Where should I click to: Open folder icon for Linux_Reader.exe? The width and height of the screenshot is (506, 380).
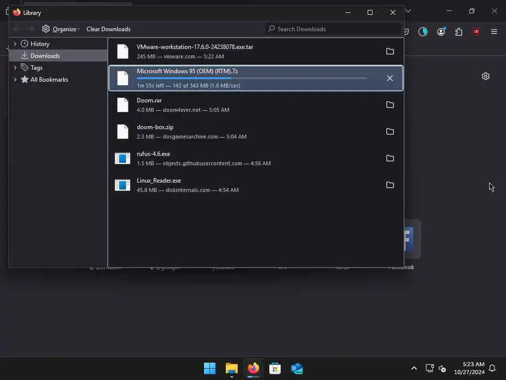coord(390,185)
